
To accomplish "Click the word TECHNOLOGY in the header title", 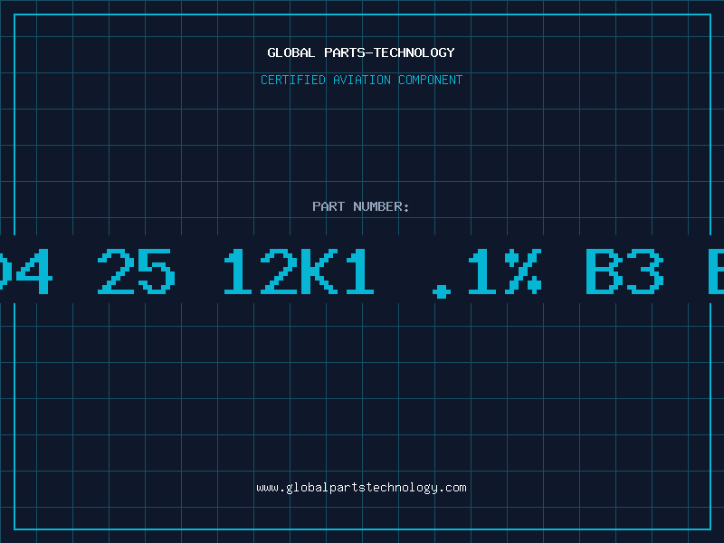I will [414, 52].
